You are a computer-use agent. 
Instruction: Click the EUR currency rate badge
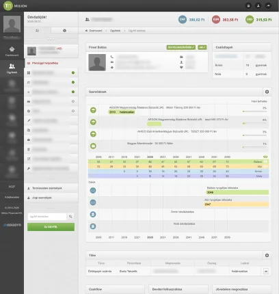(216, 20)
